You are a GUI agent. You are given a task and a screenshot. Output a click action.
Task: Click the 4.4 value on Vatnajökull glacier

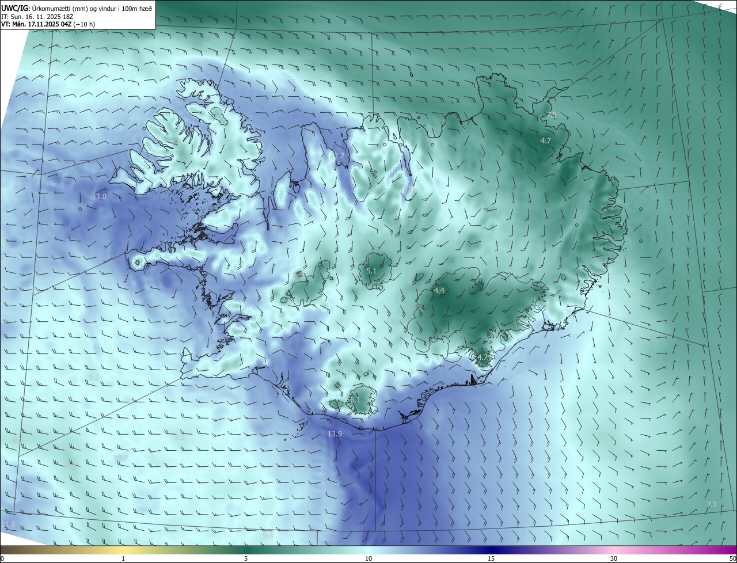[x=439, y=291]
